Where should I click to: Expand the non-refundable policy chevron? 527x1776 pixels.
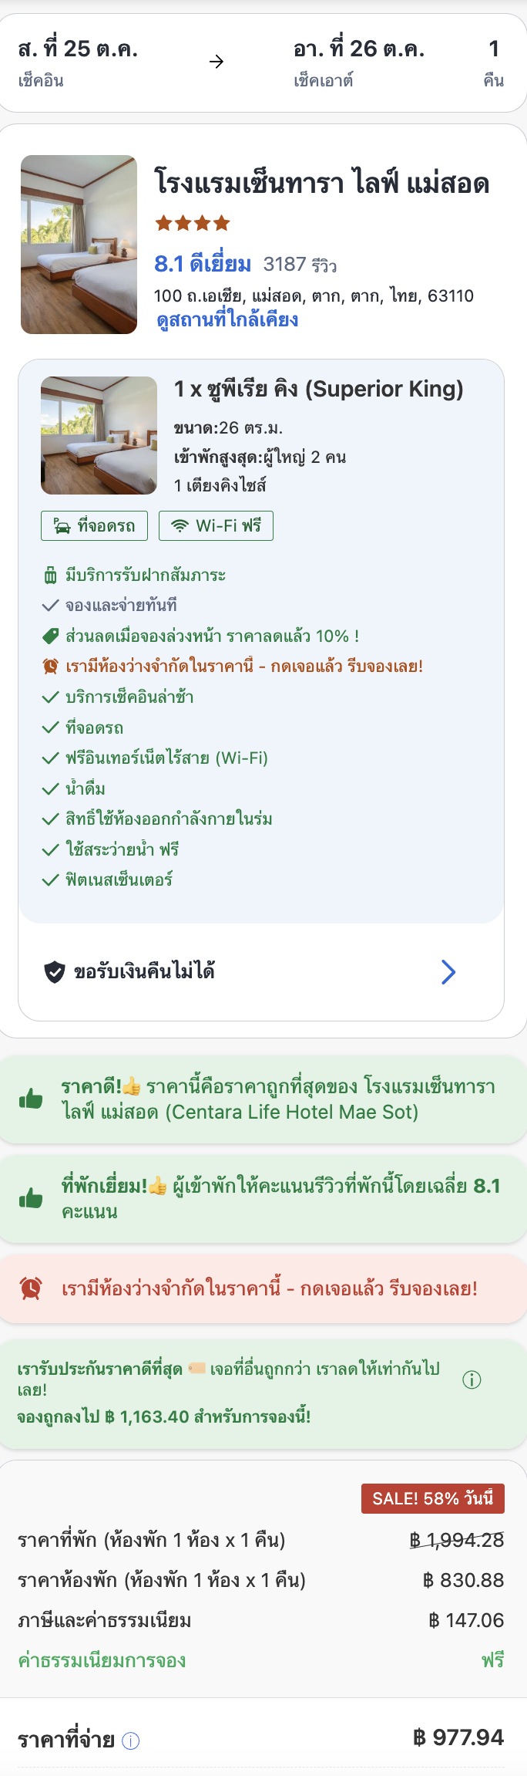tap(448, 972)
